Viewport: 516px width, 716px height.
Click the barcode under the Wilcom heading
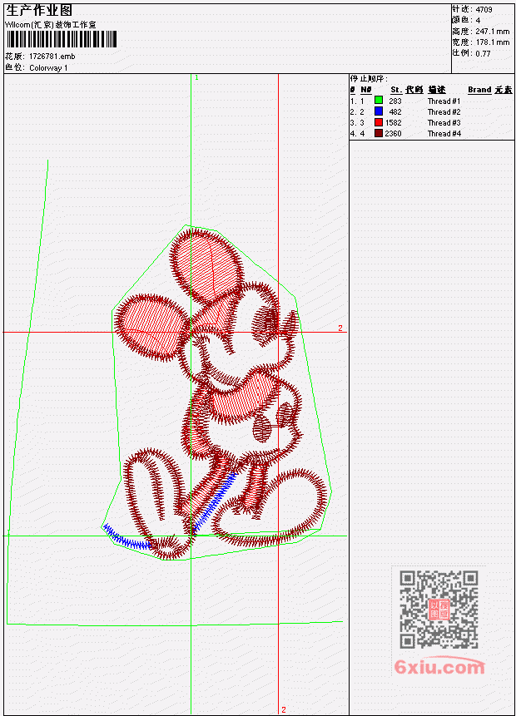62,39
